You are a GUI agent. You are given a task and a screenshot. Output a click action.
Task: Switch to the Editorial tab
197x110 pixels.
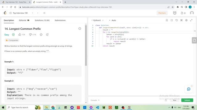[24, 20]
